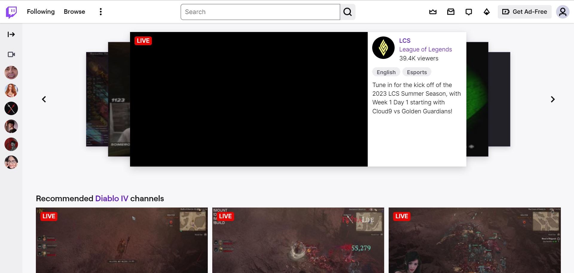Open the Browse tab

74,12
